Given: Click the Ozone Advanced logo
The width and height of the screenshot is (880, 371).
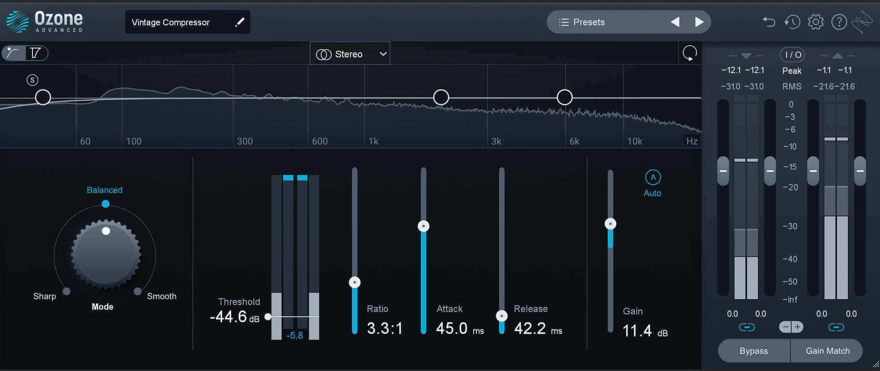Looking at the screenshot, I should (x=45, y=22).
